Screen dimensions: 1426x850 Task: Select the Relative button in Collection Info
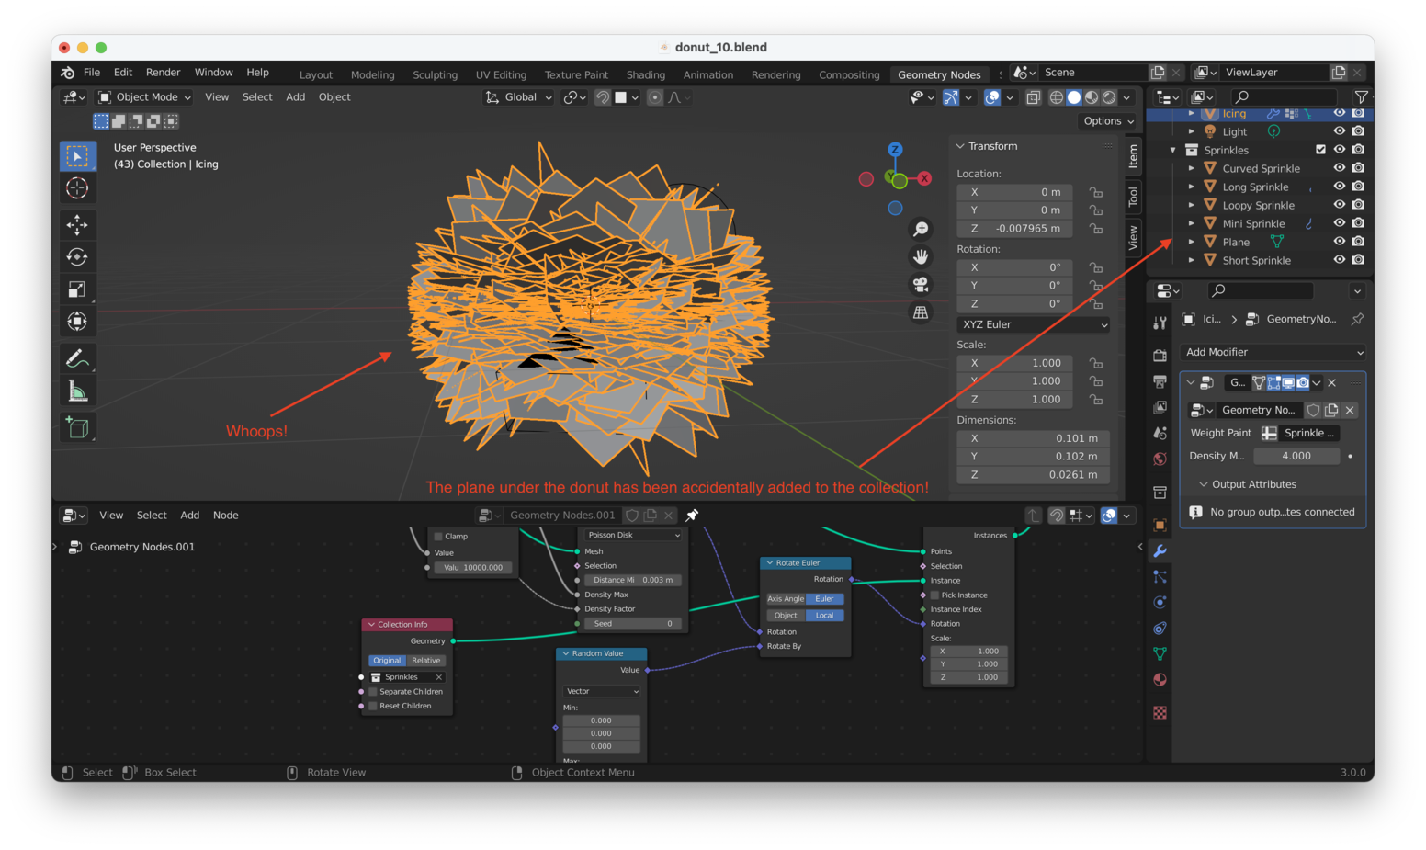426,661
